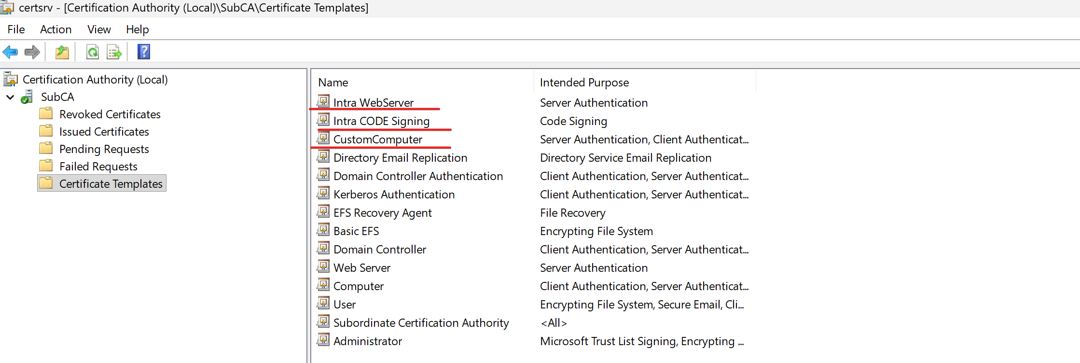
Task: Click the Refresh toolbar icon
Action: (92, 52)
